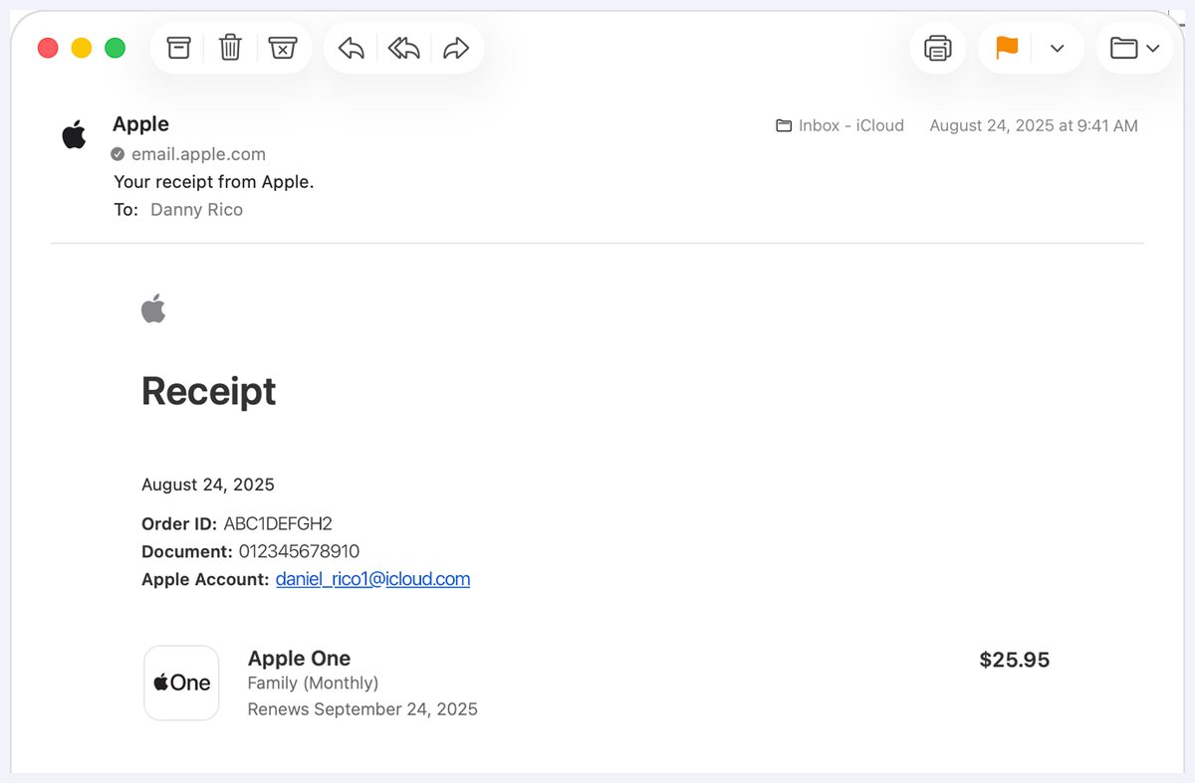The height and width of the screenshot is (783, 1195).
Task: Delete the email with trash icon
Action: click(230, 48)
